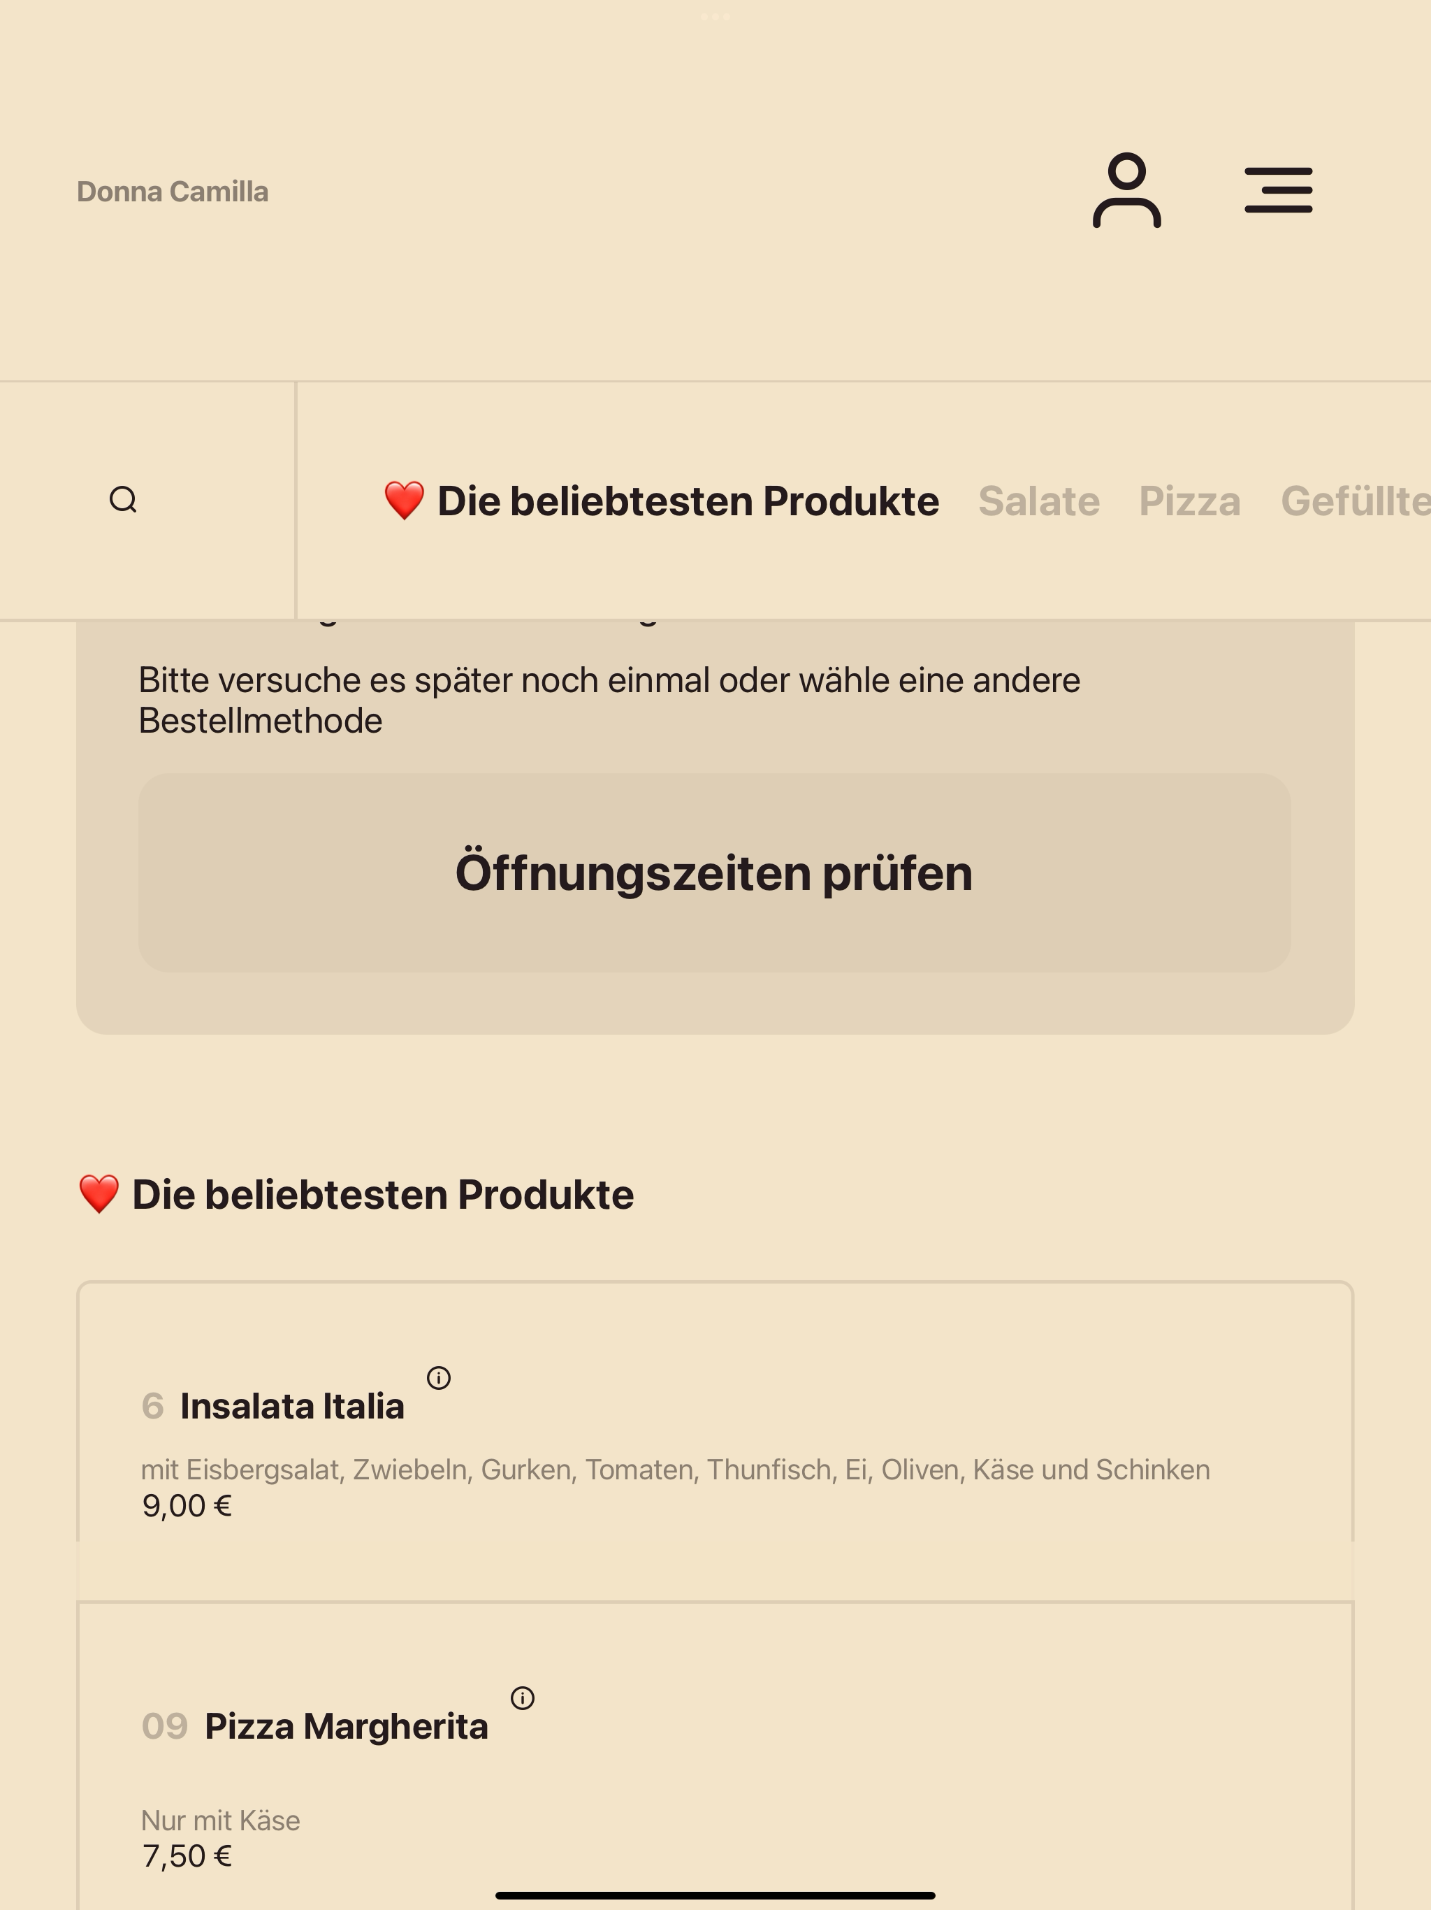Click the Insalata Italia ingredients description
The width and height of the screenshot is (1431, 1910).
coord(676,1470)
